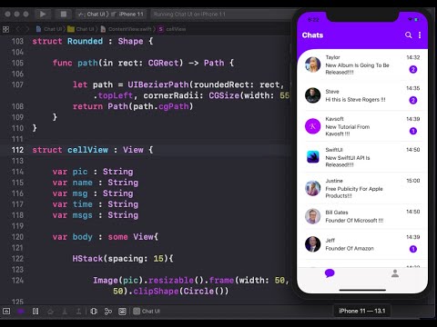Screen dimensions: 437x327
Task: Click the 'var name : String' line
Action: [x=96, y=183]
